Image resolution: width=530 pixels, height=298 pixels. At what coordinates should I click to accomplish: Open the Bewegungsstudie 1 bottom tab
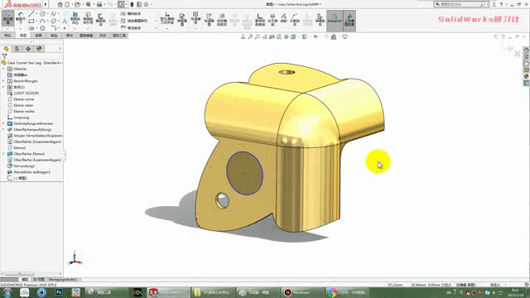63,280
